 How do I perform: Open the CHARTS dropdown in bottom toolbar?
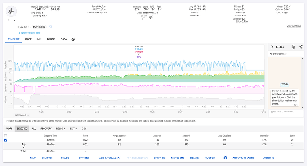tap(48, 158)
